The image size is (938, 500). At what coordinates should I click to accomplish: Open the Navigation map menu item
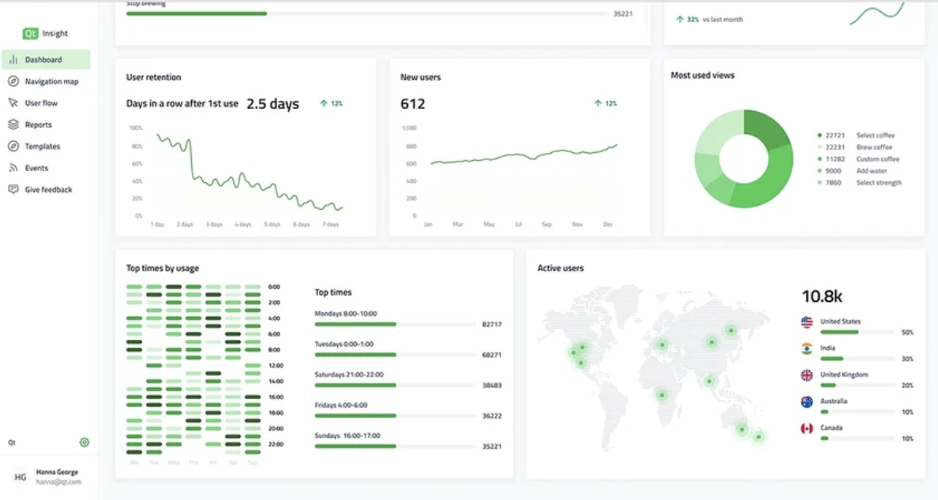51,81
